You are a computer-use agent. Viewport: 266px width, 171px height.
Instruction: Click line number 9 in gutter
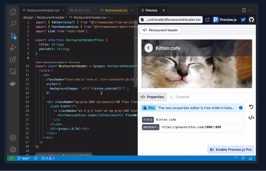pos(28,58)
